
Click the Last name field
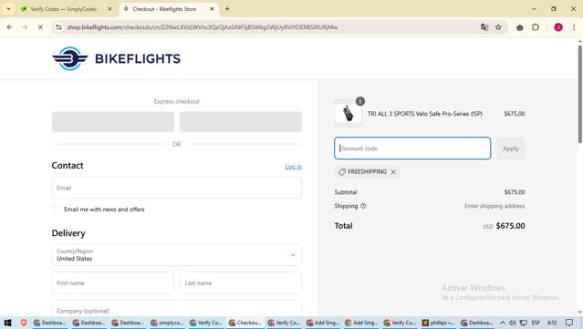(x=241, y=283)
